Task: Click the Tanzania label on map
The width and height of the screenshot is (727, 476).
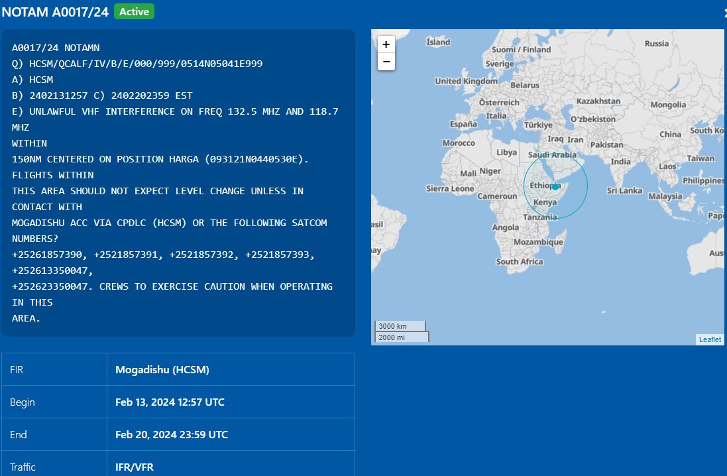Action: 539,217
